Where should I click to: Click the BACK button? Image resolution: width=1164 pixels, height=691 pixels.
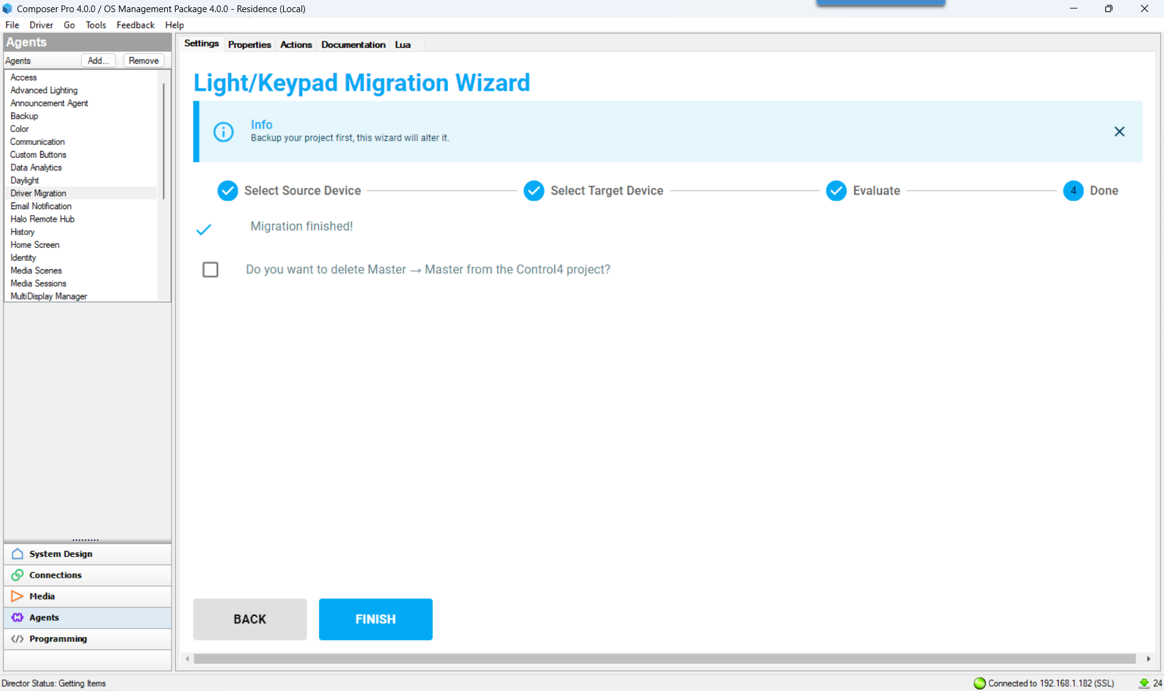tap(250, 619)
